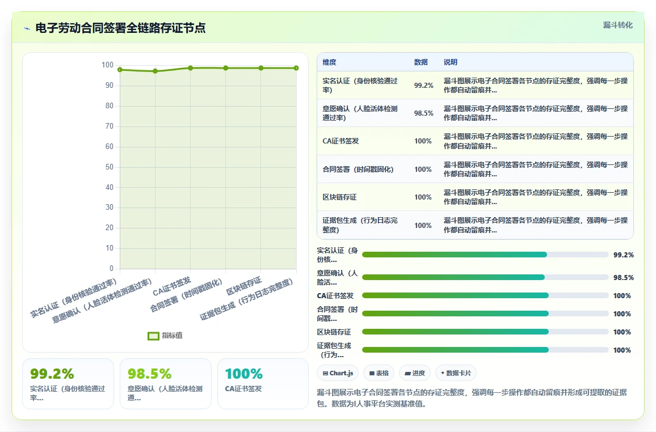Image resolution: width=656 pixels, height=432 pixels.
Task: Click the 98.5% value in the table
Action: [x=424, y=113]
